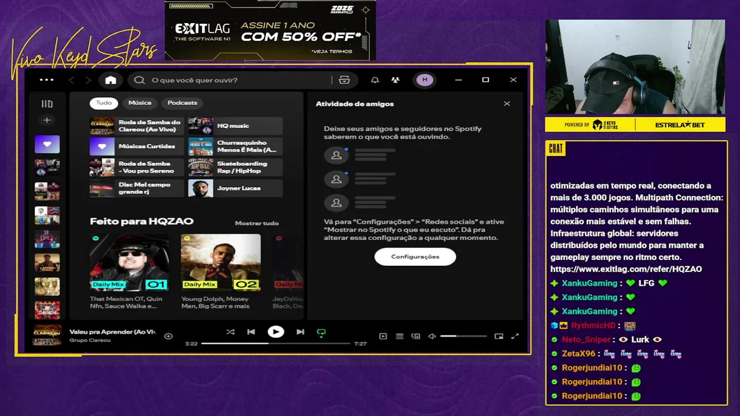Screen dimensions: 740x416
Task: Open the mini player icon
Action: coord(499,336)
